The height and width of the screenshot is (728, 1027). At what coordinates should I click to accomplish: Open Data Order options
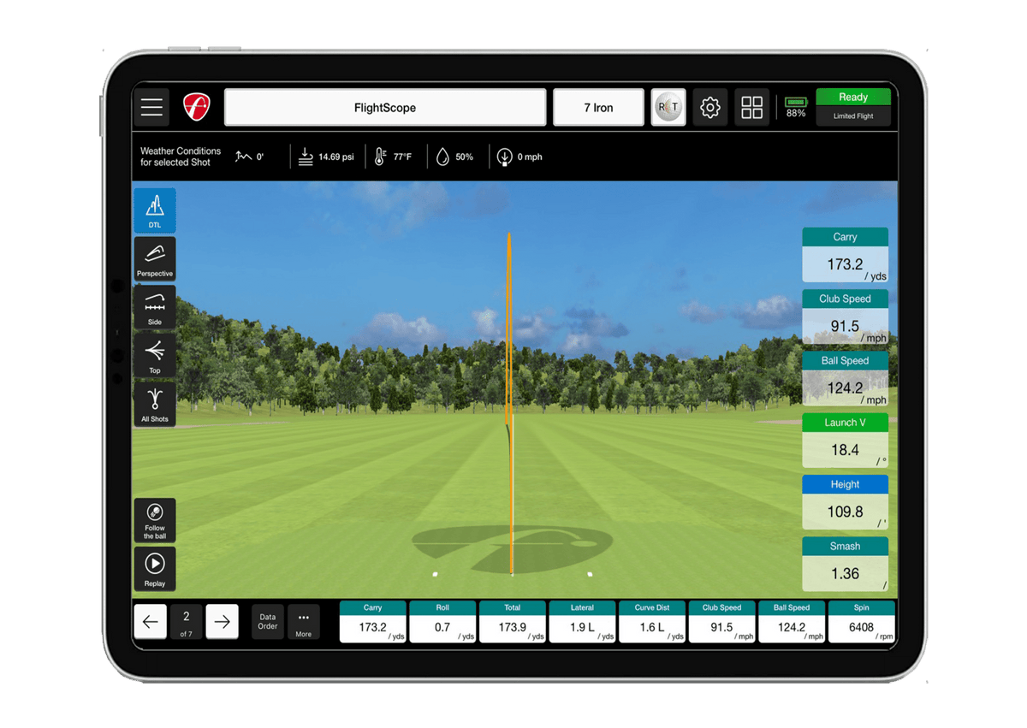point(268,622)
